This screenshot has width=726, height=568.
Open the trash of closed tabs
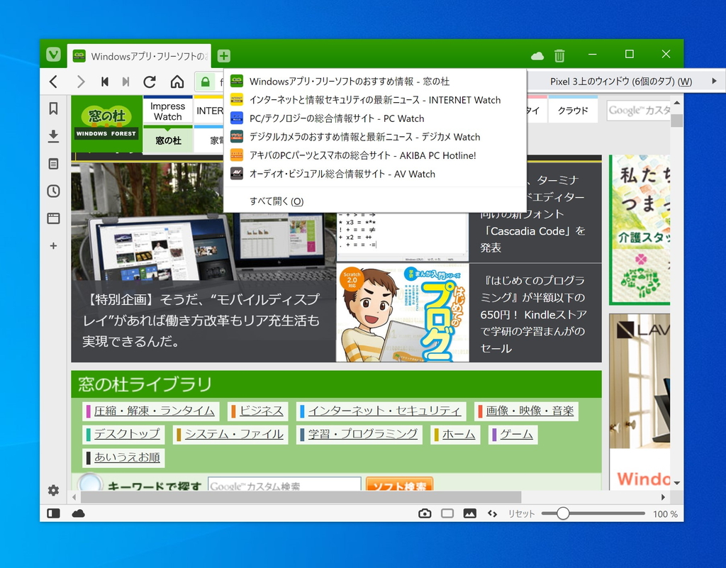tap(559, 55)
